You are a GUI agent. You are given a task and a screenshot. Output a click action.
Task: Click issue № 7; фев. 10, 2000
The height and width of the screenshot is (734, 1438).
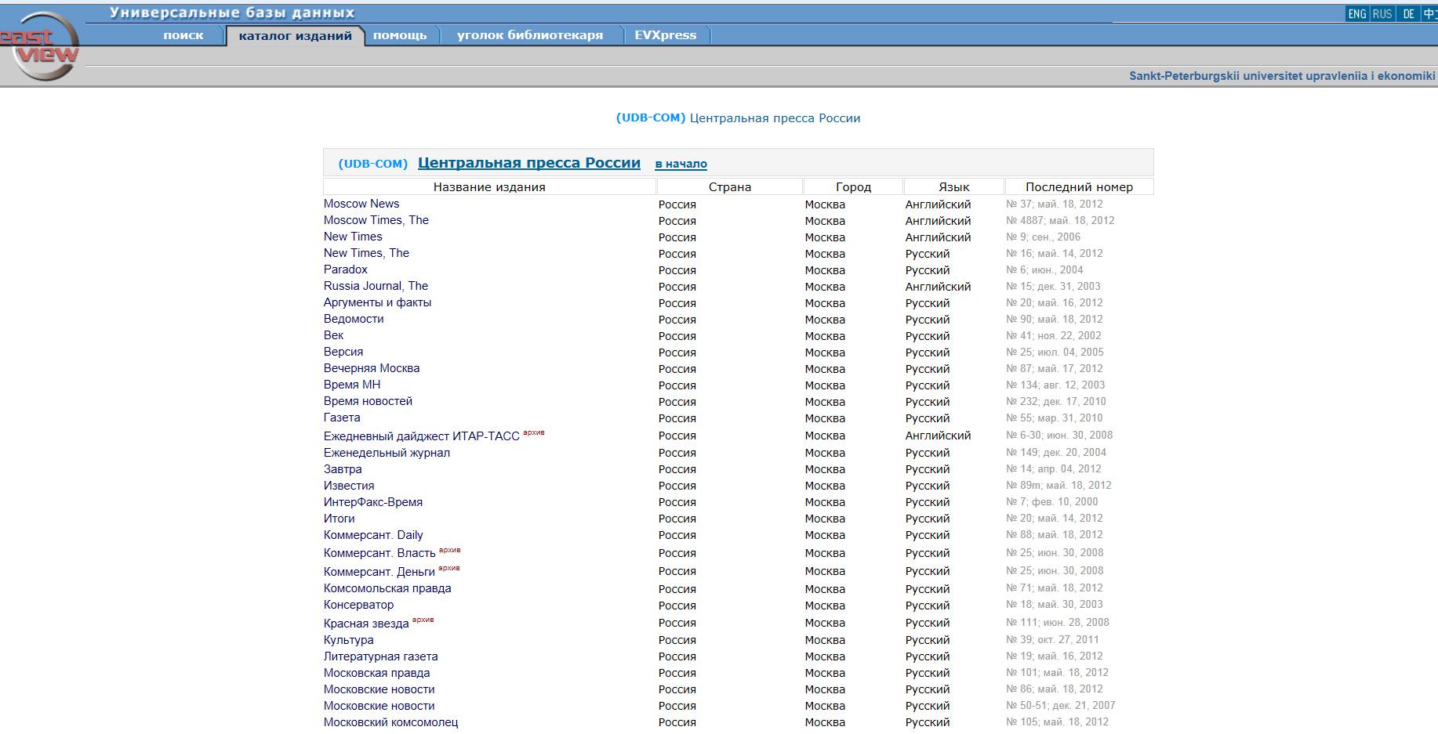pyautogui.click(x=1052, y=501)
